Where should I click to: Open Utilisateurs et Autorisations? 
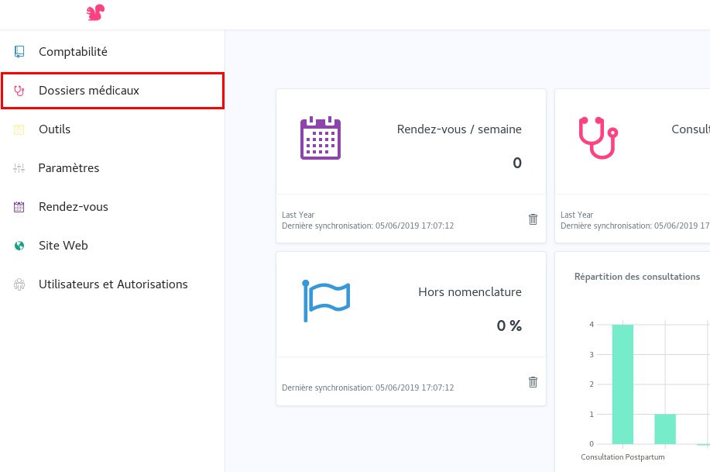pyautogui.click(x=113, y=284)
